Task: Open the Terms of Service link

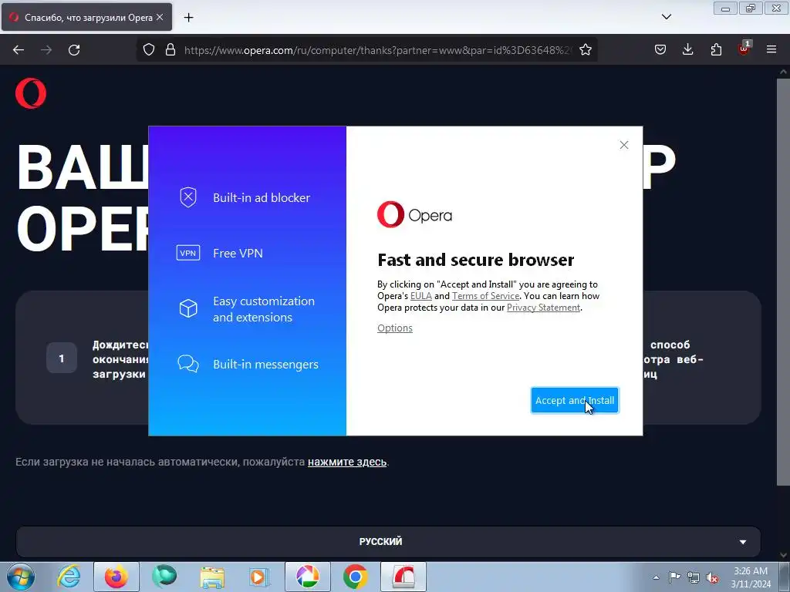Action: [485, 296]
